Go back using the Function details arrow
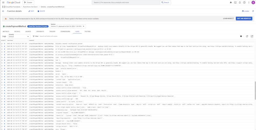This screenshot has height=130, width=256. click(3, 11)
